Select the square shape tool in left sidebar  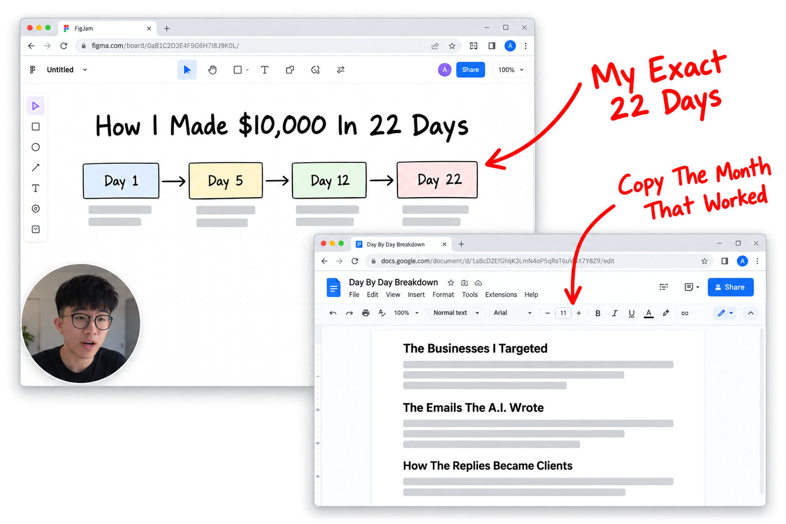point(35,126)
